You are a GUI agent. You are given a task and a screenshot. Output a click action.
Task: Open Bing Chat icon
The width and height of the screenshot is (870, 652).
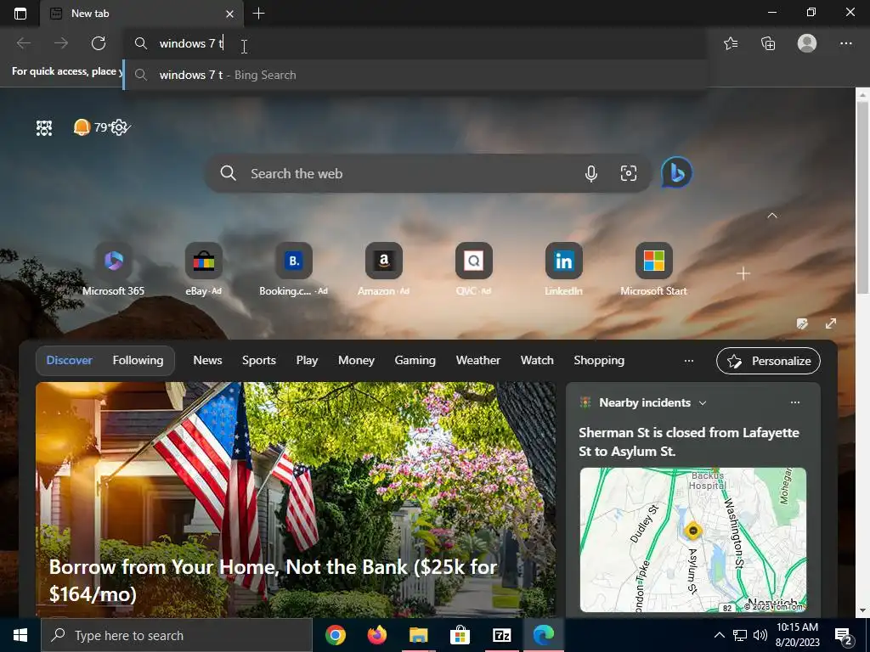point(676,173)
